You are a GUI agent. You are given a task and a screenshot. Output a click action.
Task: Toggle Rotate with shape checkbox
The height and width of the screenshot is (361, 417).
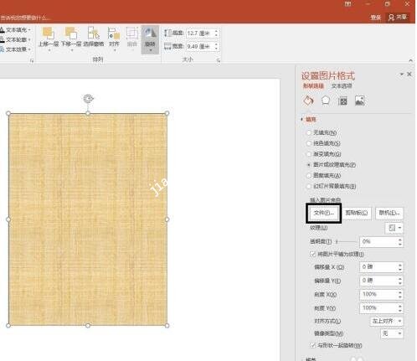click(x=312, y=345)
